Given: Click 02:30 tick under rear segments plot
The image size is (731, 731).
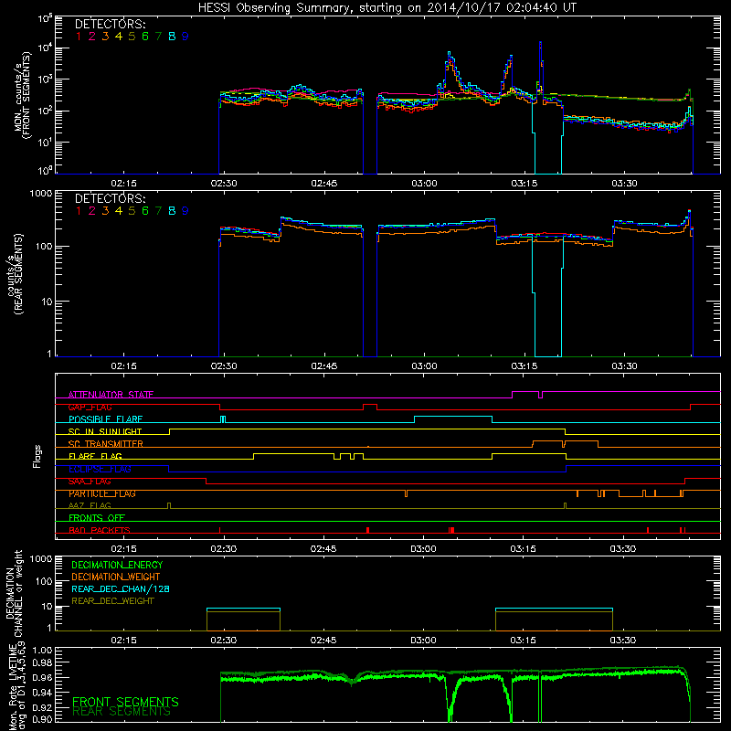Looking at the screenshot, I should (224, 366).
